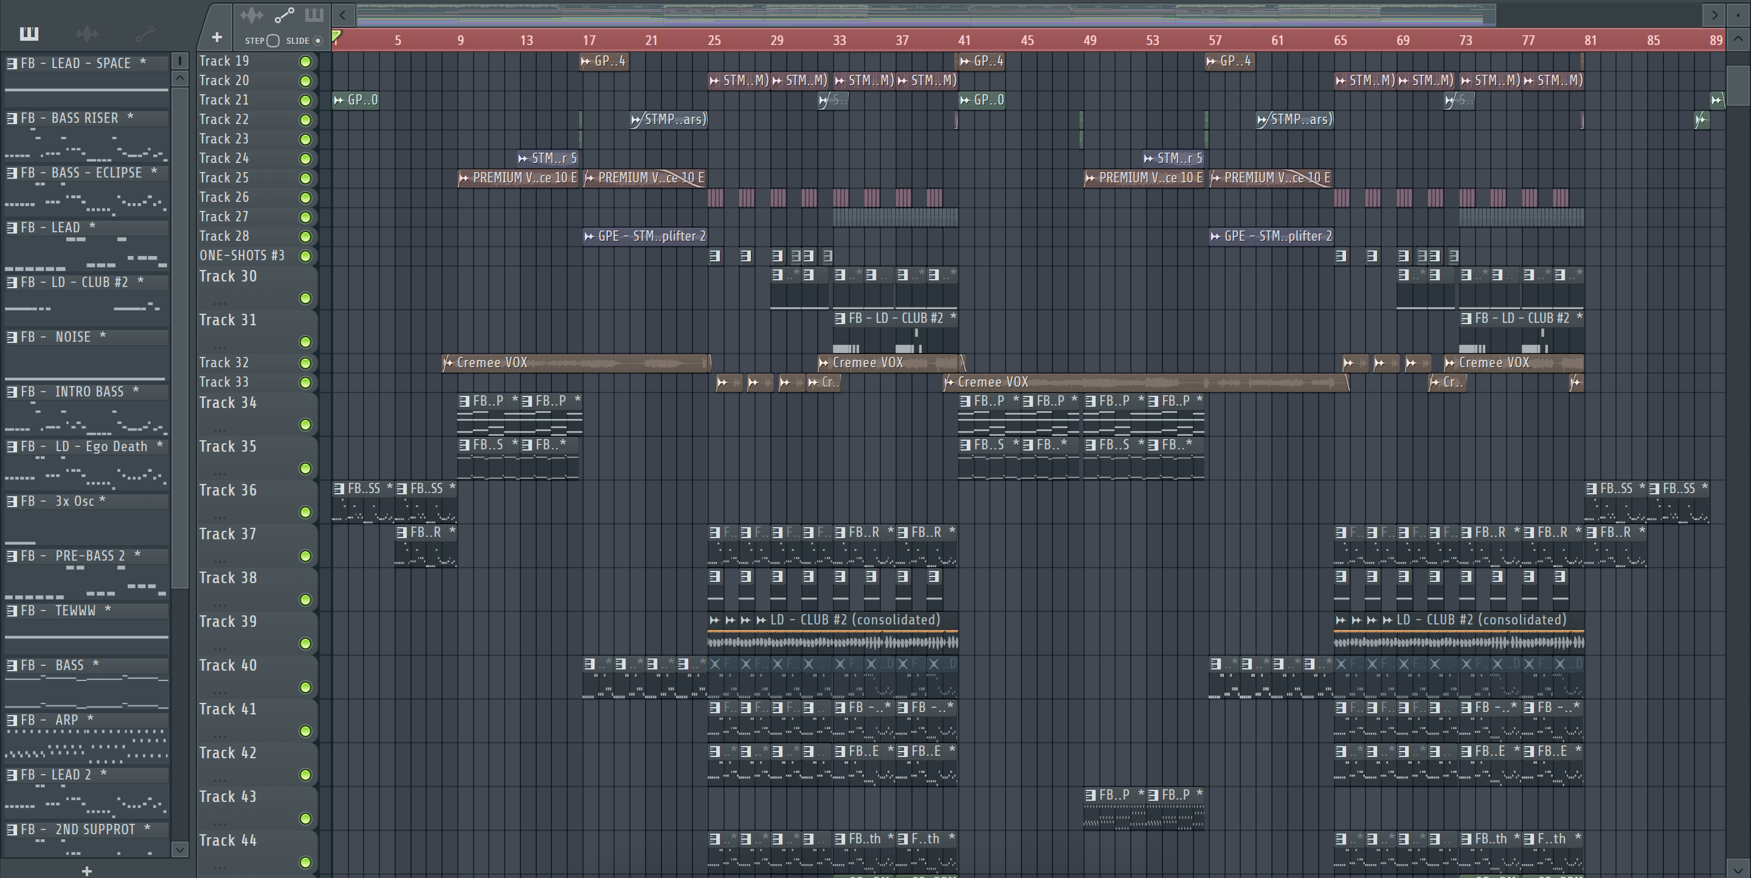Click the playlist vertical scroll up arrow
1751x878 pixels.
click(x=1738, y=40)
